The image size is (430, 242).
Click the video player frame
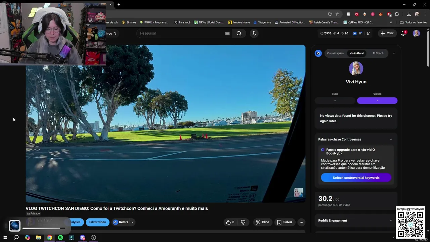166,124
